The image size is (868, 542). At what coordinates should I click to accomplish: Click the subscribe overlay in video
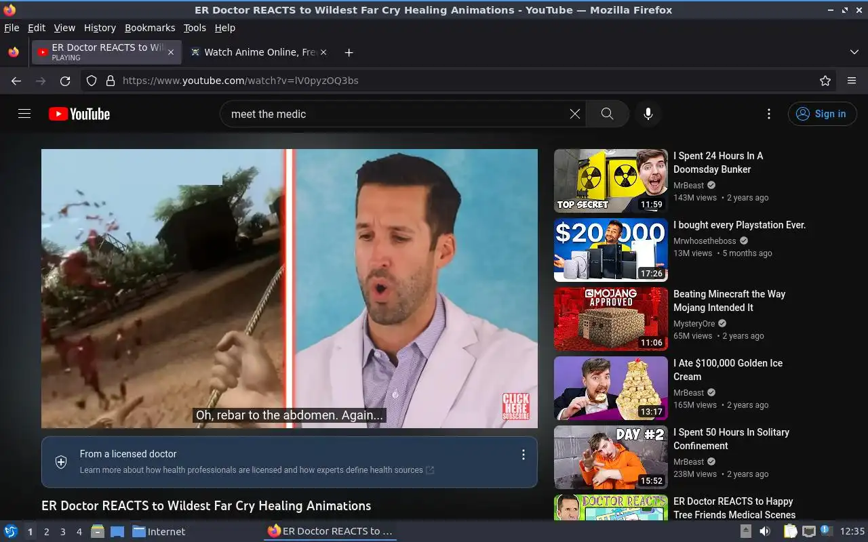515,406
